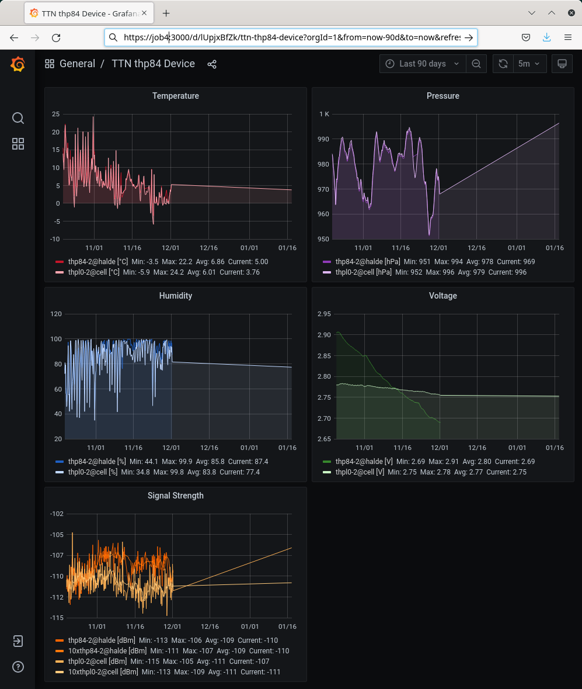Toggle thp84-2@halde [%] humidity series

97,462
